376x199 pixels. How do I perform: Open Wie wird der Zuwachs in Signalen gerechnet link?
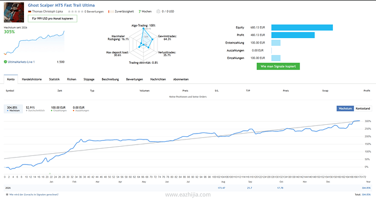(34, 195)
